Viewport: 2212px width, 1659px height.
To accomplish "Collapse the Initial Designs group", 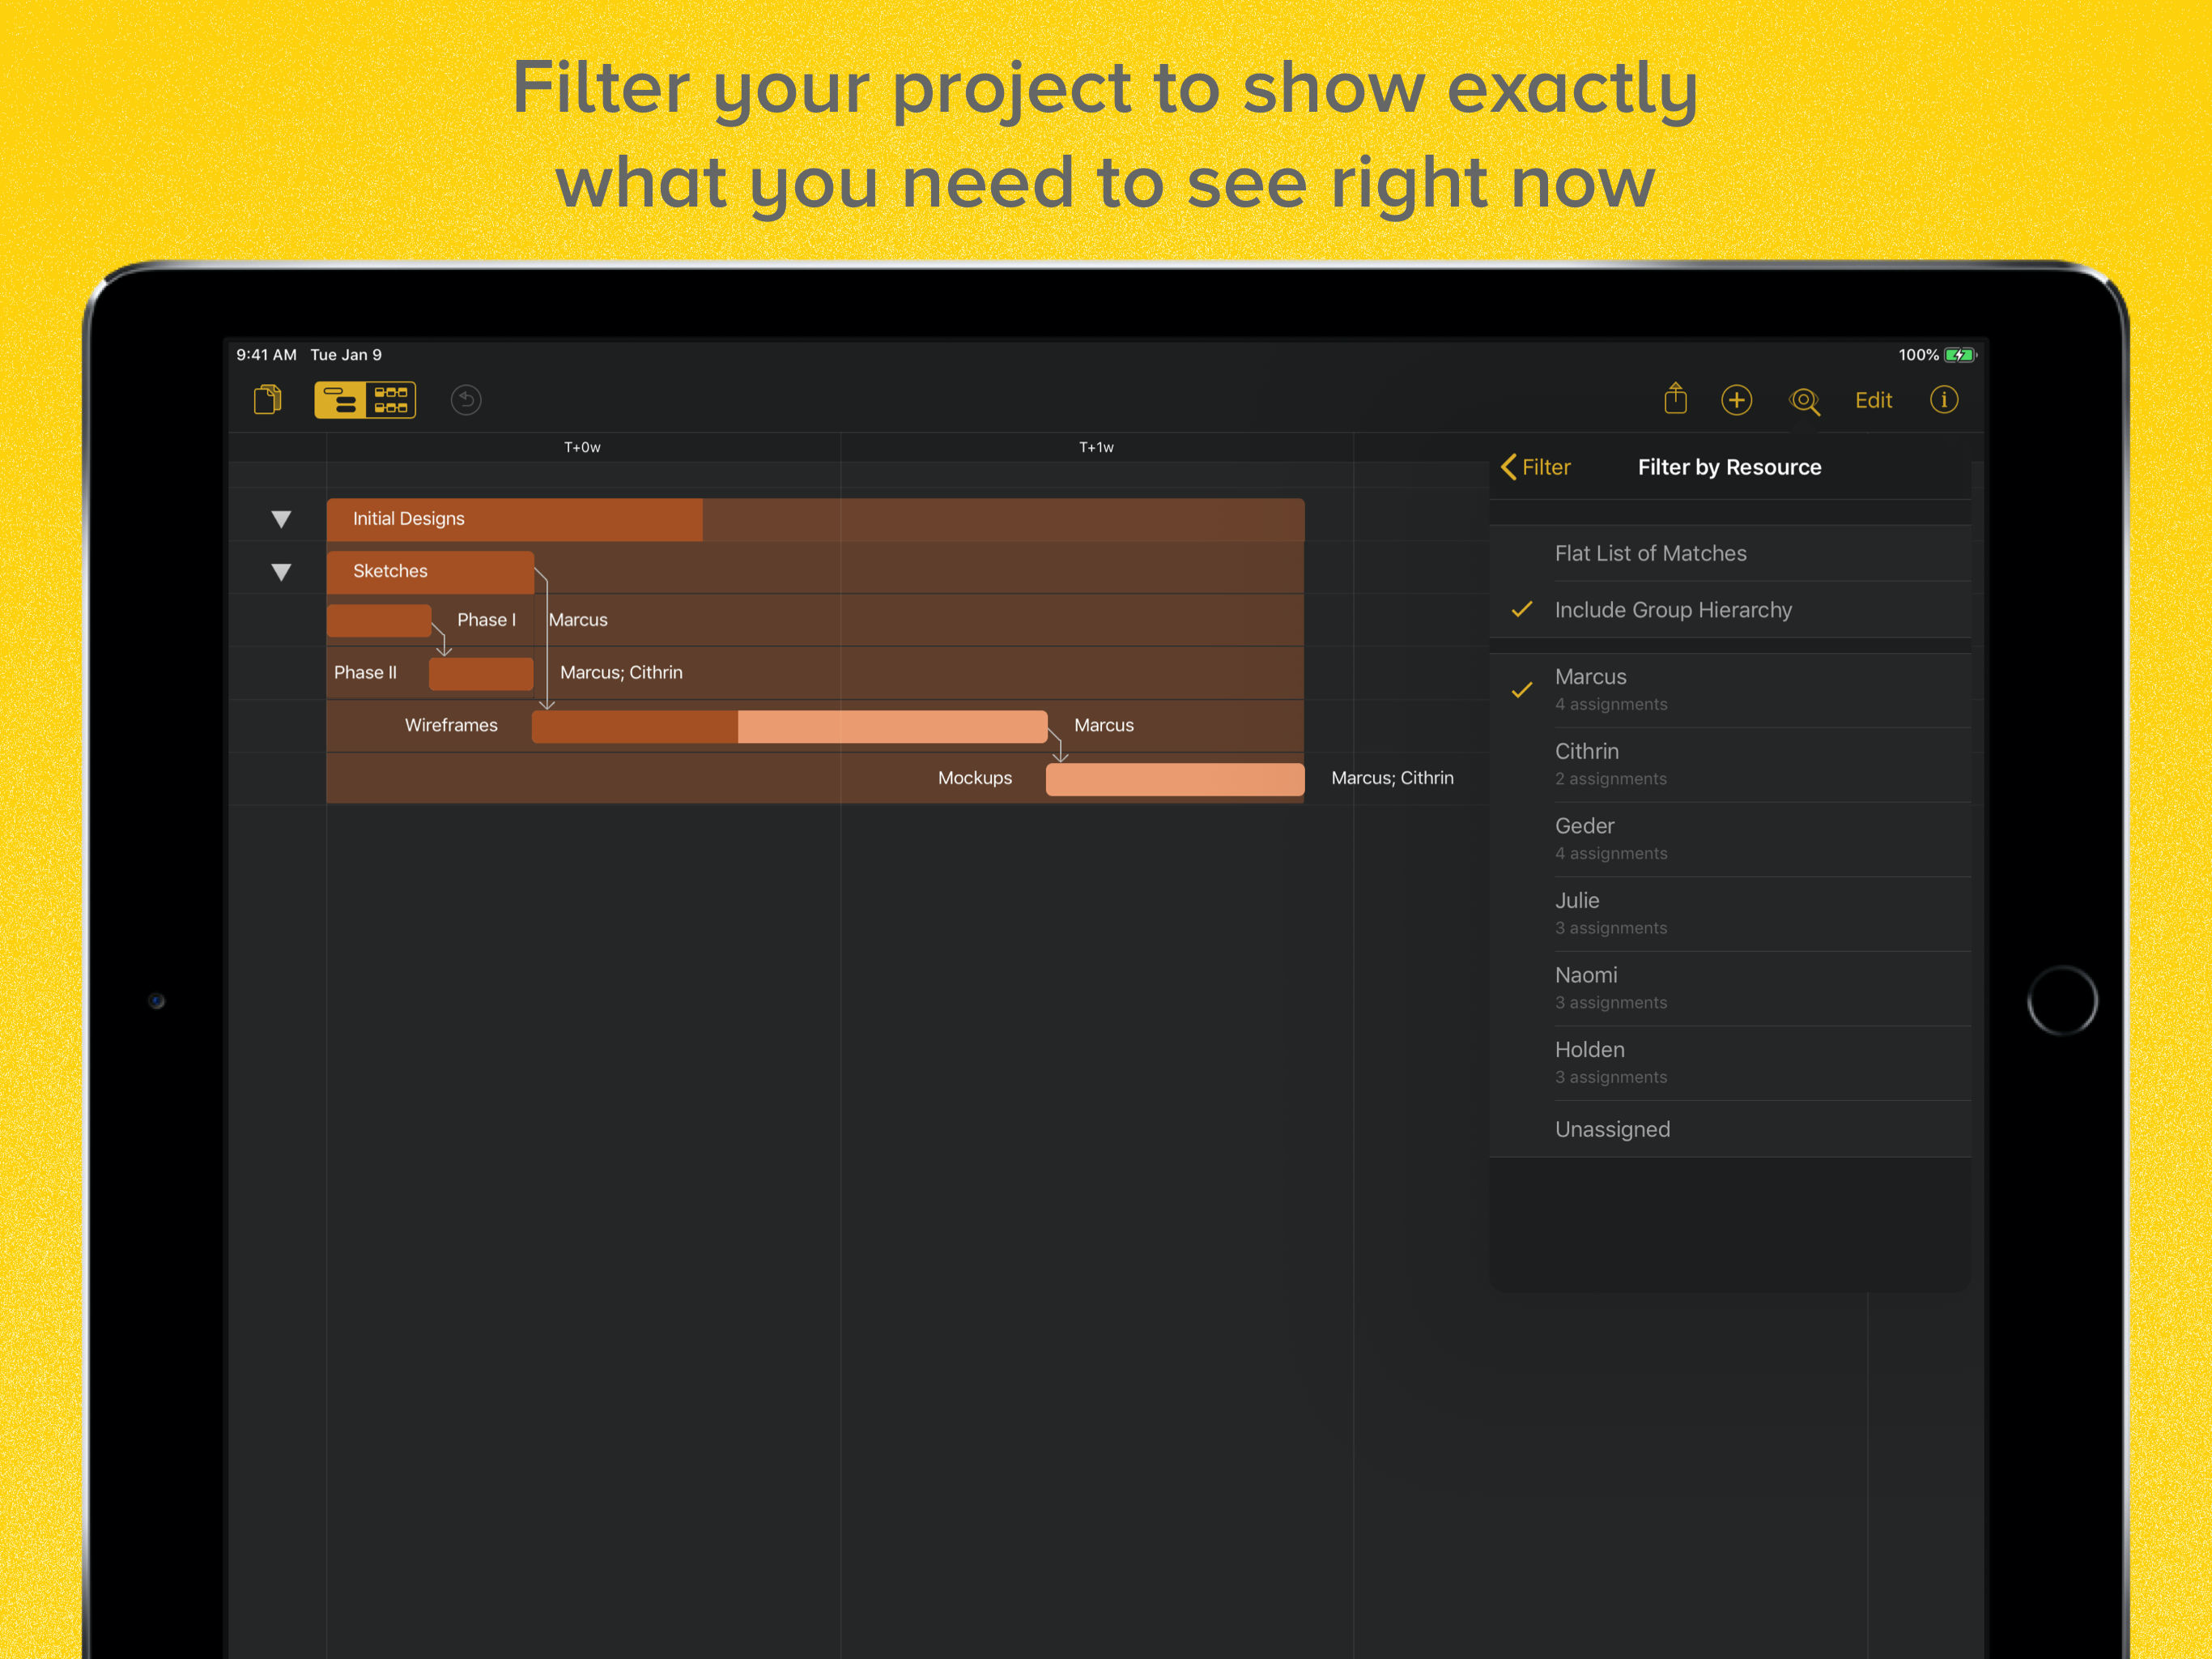I will (281, 519).
